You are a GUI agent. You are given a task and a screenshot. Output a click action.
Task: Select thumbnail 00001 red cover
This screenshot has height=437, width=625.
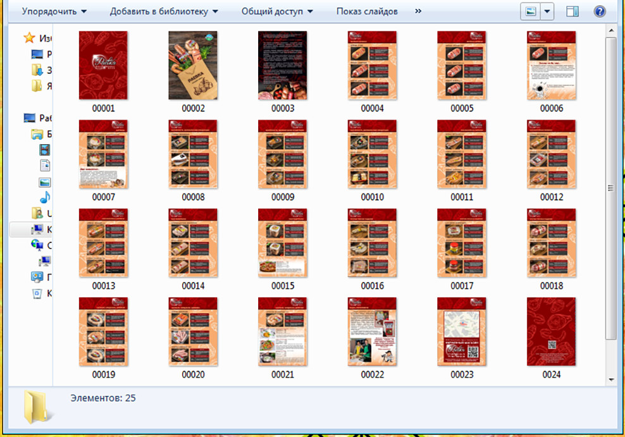pos(103,65)
